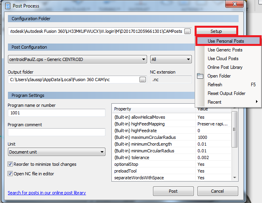Select highFeedrate property row
The height and width of the screenshot is (203, 262).
(172, 131)
